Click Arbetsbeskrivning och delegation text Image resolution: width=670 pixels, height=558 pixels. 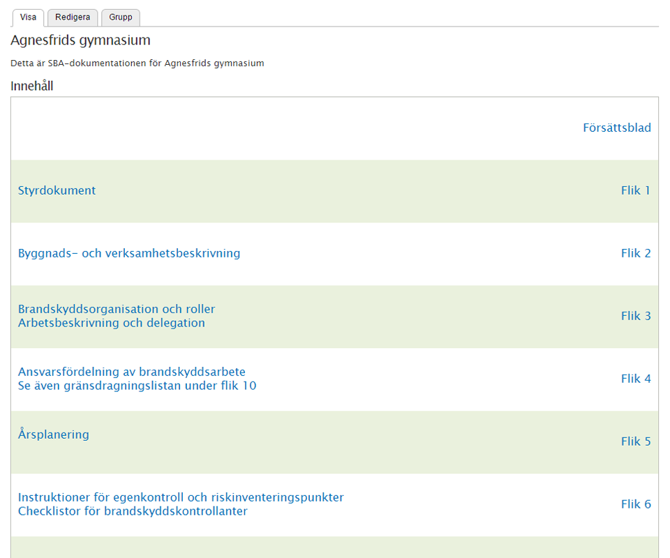(x=111, y=323)
